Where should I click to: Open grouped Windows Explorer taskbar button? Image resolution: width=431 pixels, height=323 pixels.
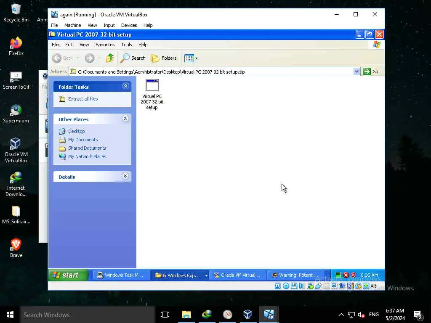click(x=180, y=275)
